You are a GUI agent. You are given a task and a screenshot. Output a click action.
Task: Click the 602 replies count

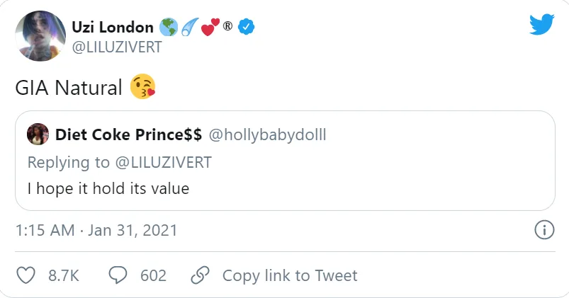(x=153, y=275)
